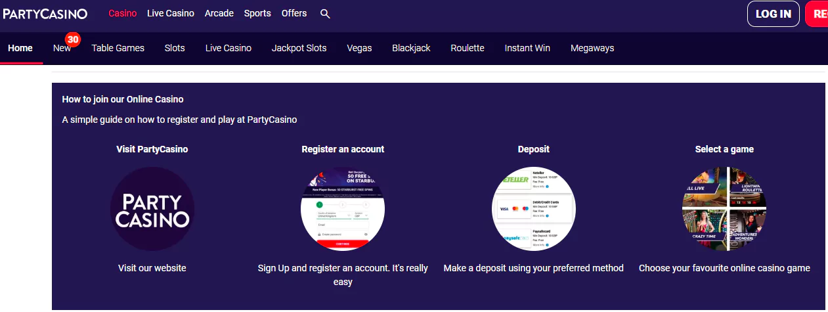828x312 pixels.
Task: Click the deposit methods circular image
Action: pos(534,209)
